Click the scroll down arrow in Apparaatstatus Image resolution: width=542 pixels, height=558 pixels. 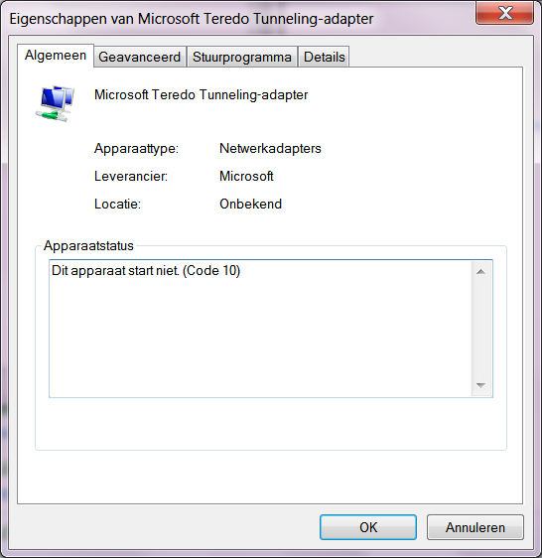[480, 385]
